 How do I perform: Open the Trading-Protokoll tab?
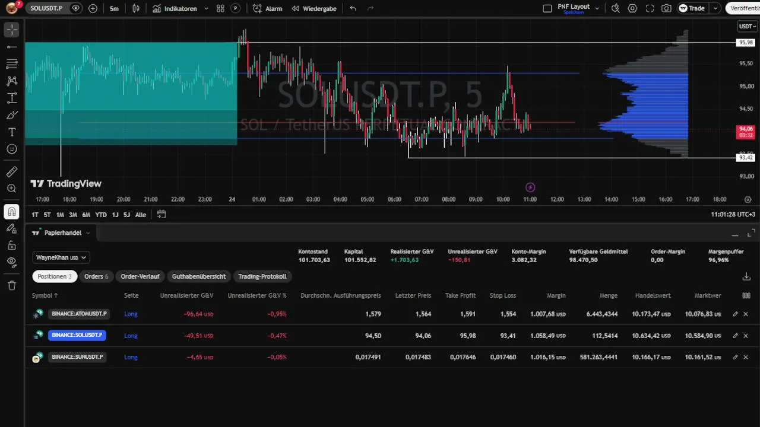point(262,276)
